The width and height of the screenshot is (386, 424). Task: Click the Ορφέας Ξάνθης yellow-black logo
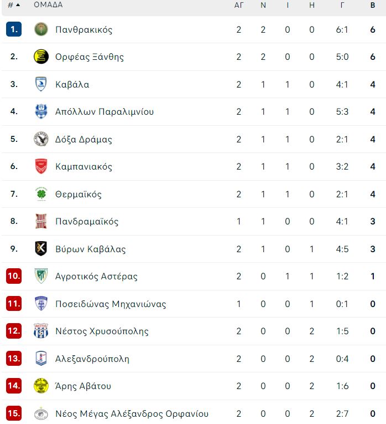point(41,57)
